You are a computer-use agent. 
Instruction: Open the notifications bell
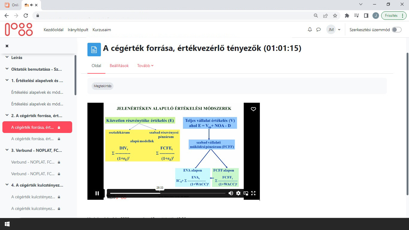310,29
